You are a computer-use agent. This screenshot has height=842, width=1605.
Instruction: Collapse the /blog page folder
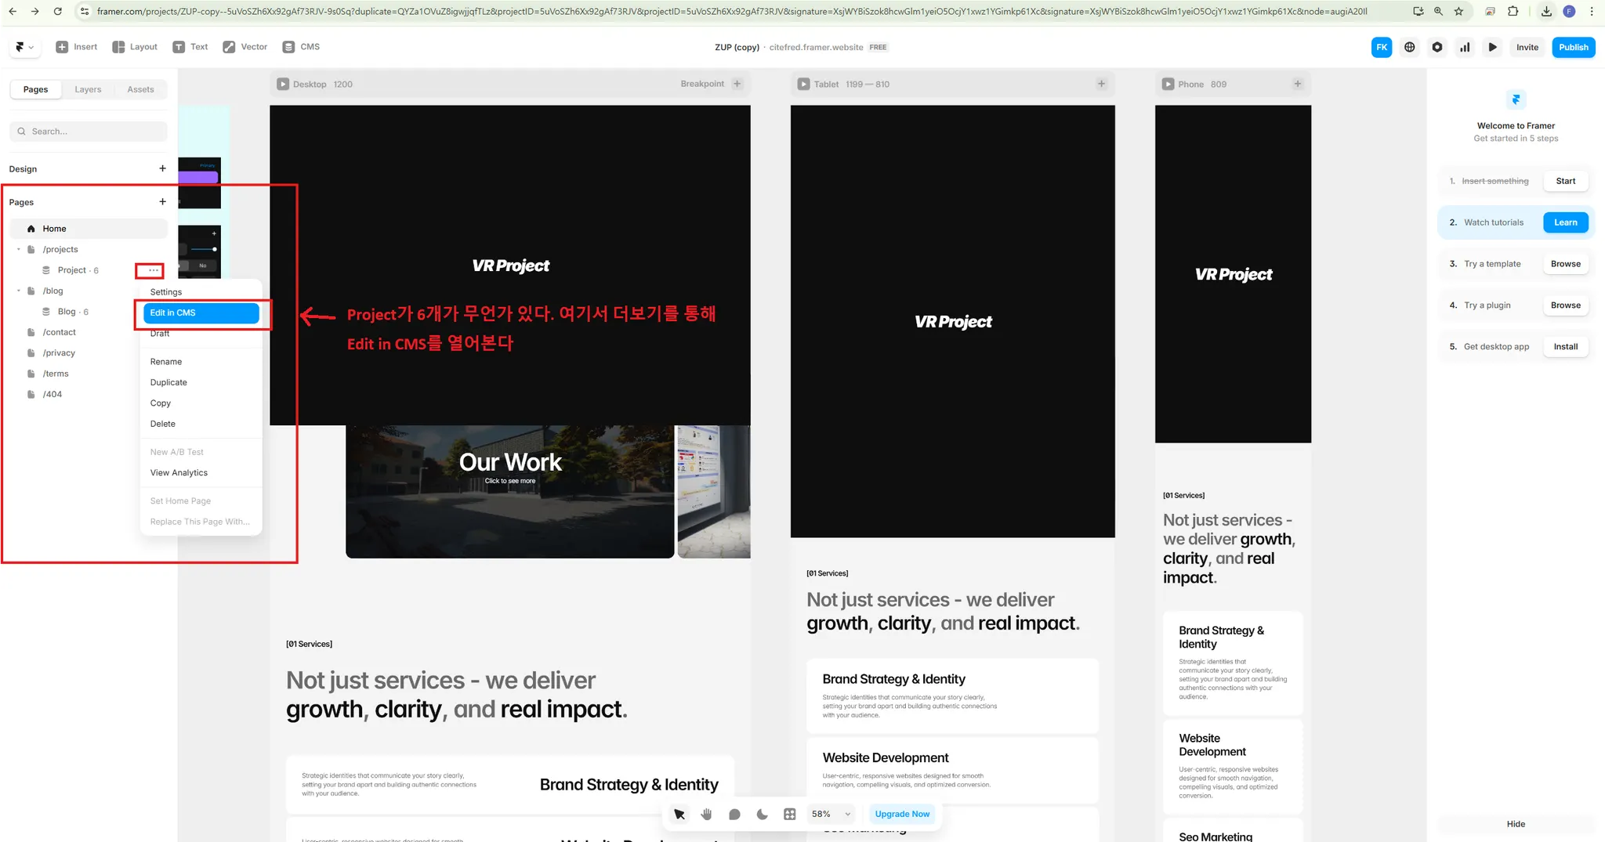pyautogui.click(x=19, y=291)
